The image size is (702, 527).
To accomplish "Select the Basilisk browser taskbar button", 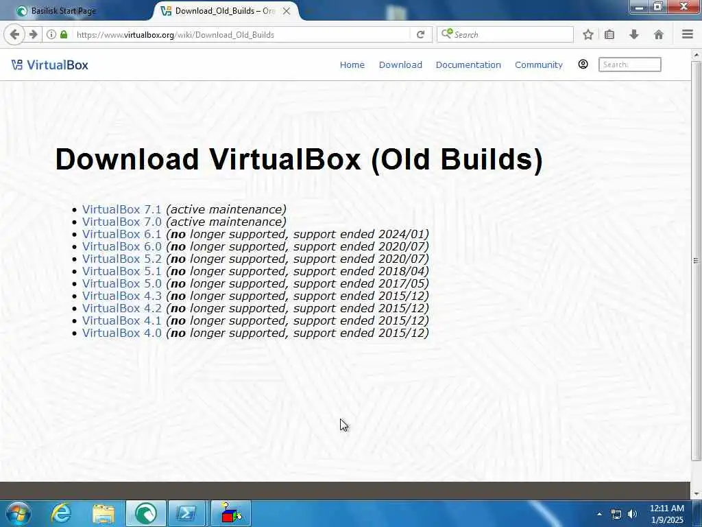I will (145, 513).
